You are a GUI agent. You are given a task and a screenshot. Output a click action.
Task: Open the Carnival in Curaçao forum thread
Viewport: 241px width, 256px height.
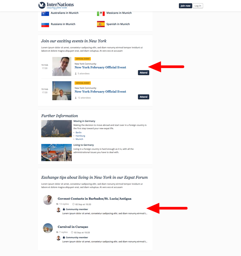tap(73, 227)
